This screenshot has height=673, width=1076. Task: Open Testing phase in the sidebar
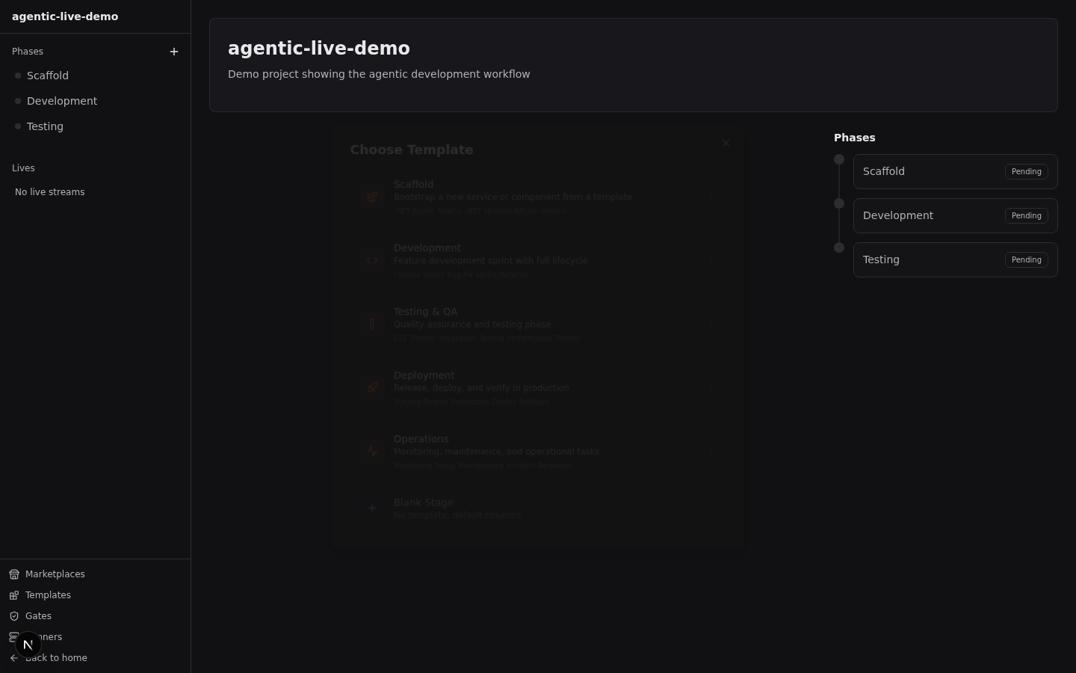tap(45, 126)
